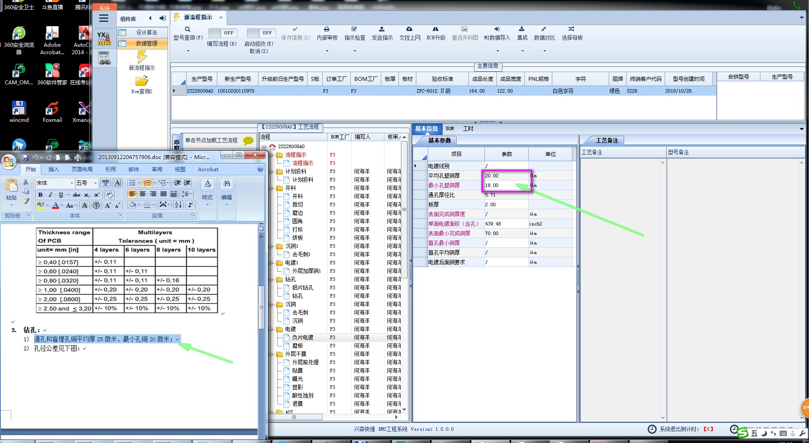Click the 文控上网 cloud icon
Screen dimensions: 809x443
(409, 29)
